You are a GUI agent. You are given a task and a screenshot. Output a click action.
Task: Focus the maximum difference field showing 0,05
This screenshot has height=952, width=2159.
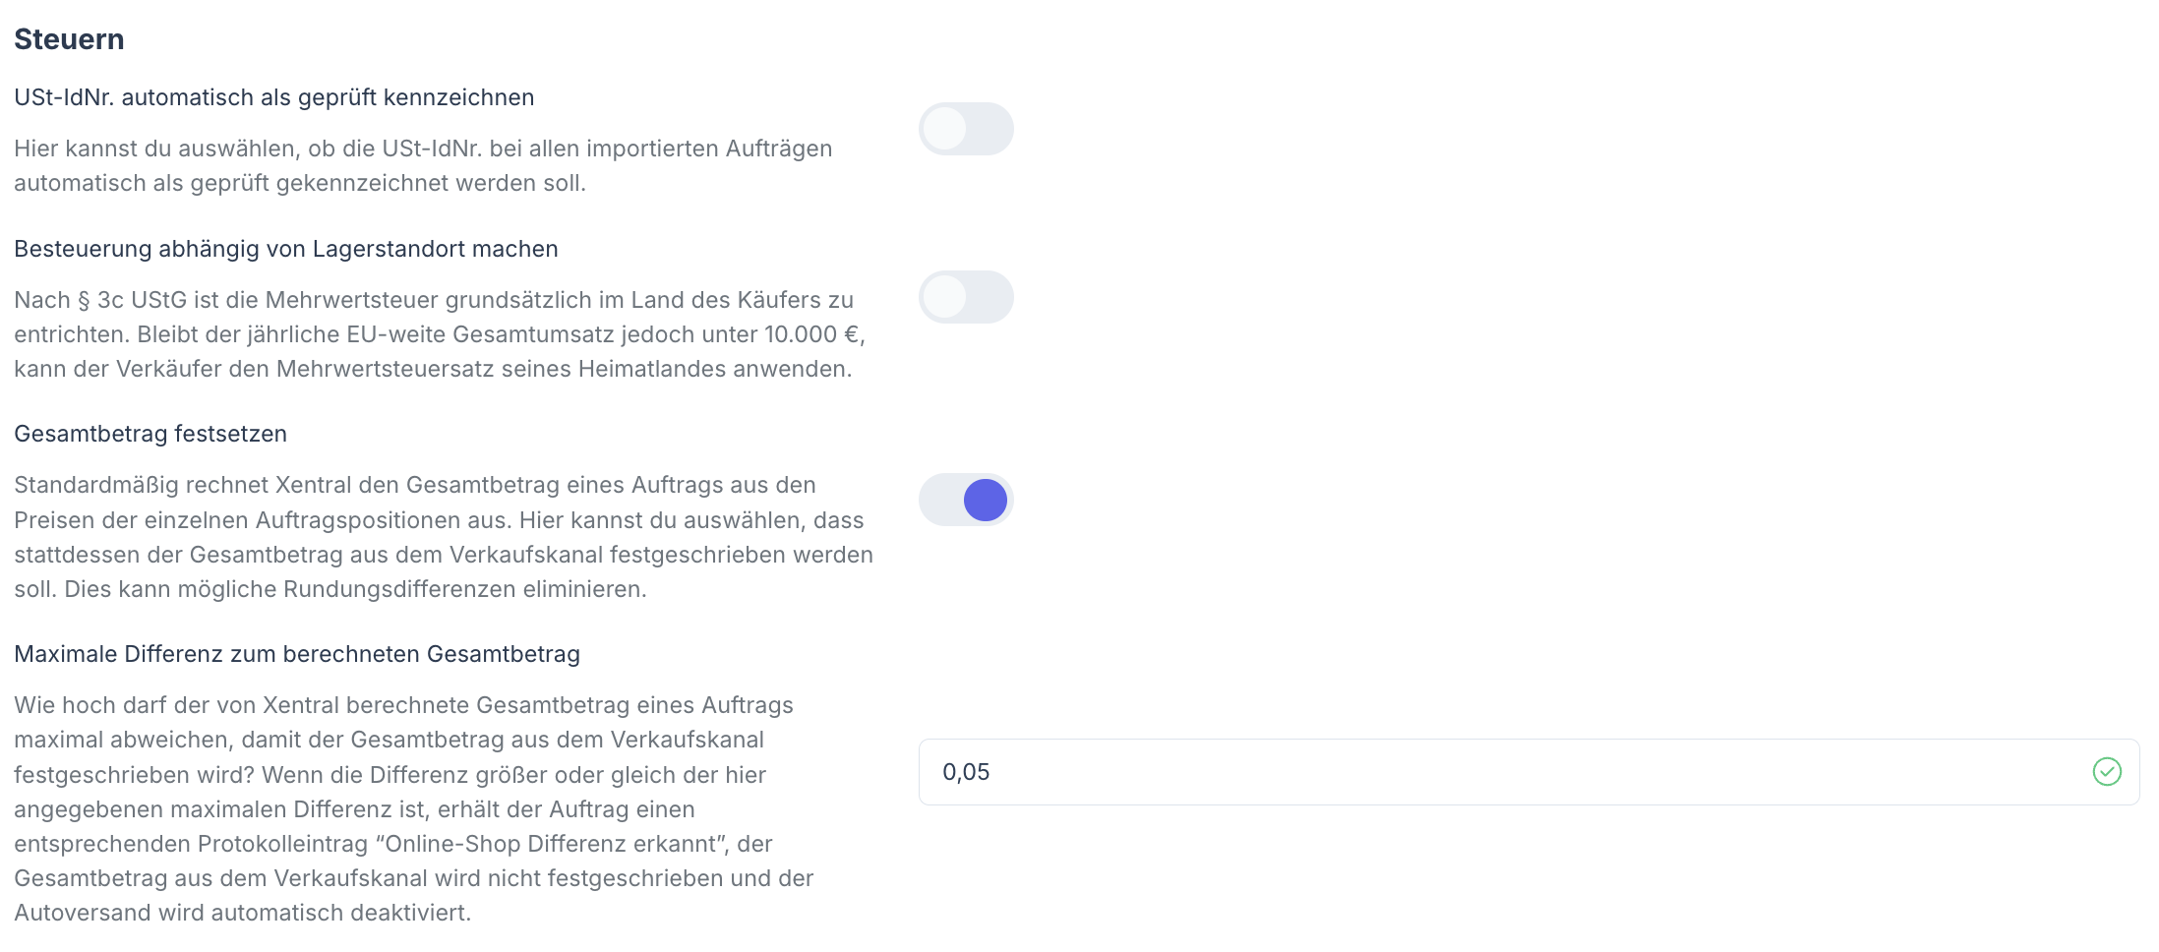[1475, 772]
